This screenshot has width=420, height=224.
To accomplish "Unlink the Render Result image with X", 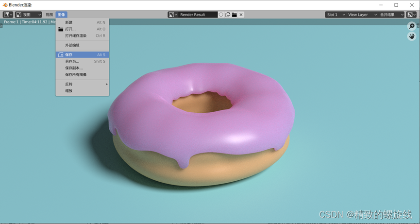I will point(241,15).
